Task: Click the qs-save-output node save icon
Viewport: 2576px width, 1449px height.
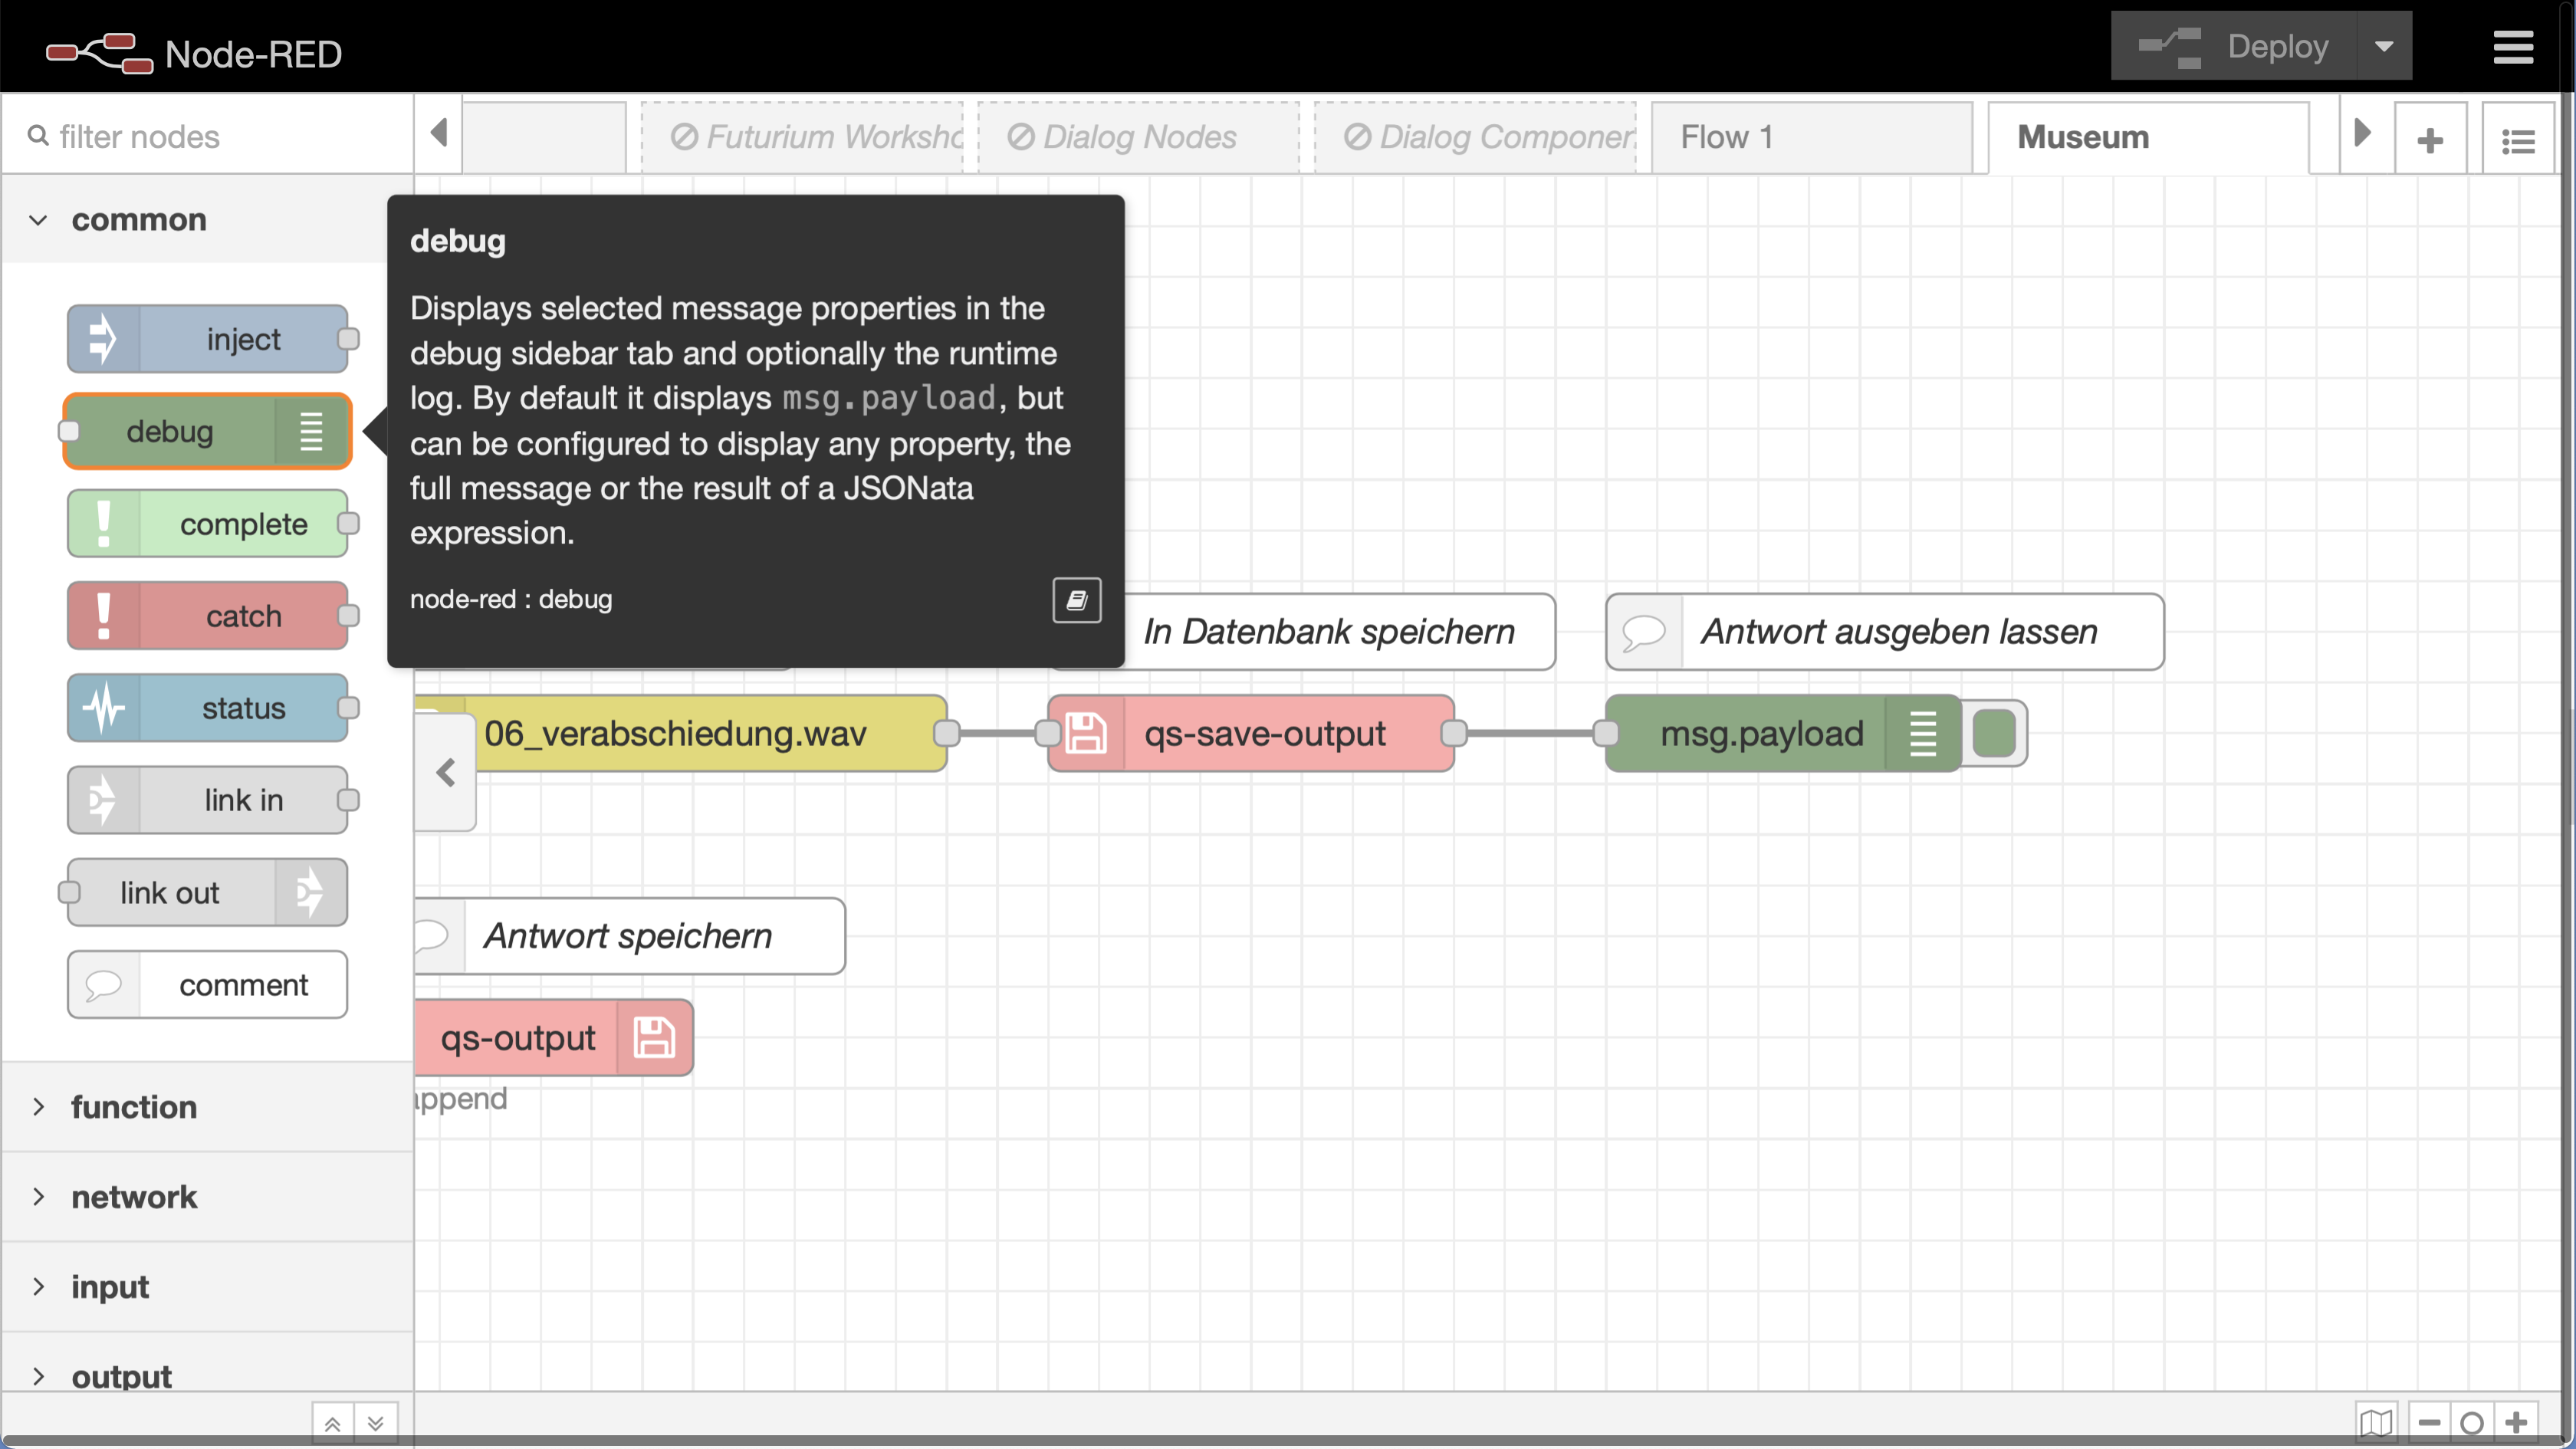Action: click(1086, 733)
